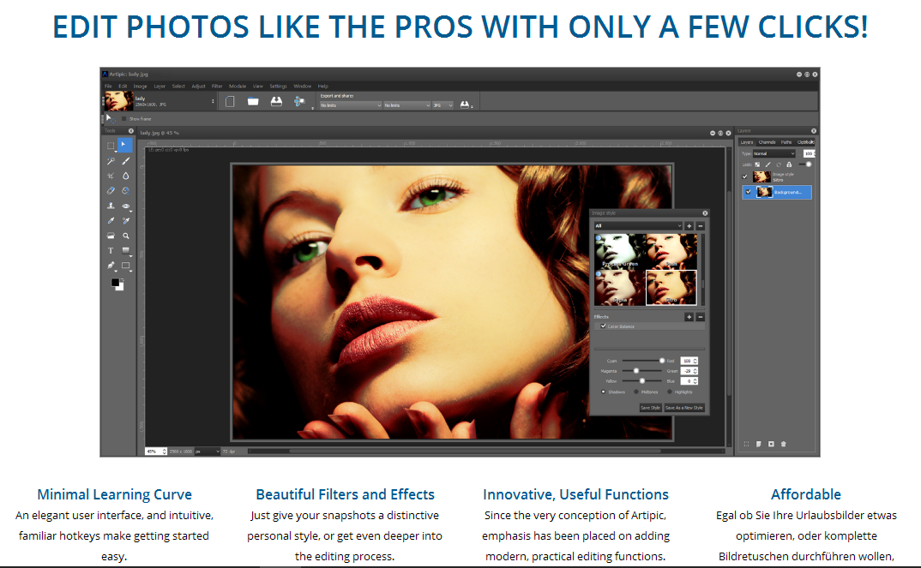Screen dimensions: 921x568
Task: Switch to the Paths tab
Action: pos(786,142)
